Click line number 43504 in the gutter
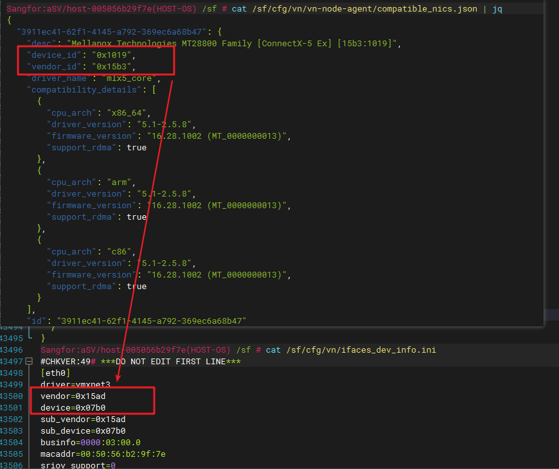The width and height of the screenshot is (559, 469). (x=12, y=442)
